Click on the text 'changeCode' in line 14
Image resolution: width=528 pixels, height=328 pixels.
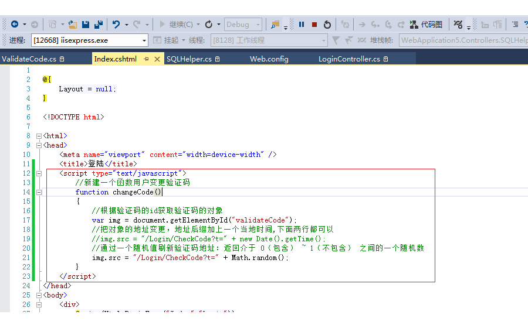(133, 192)
